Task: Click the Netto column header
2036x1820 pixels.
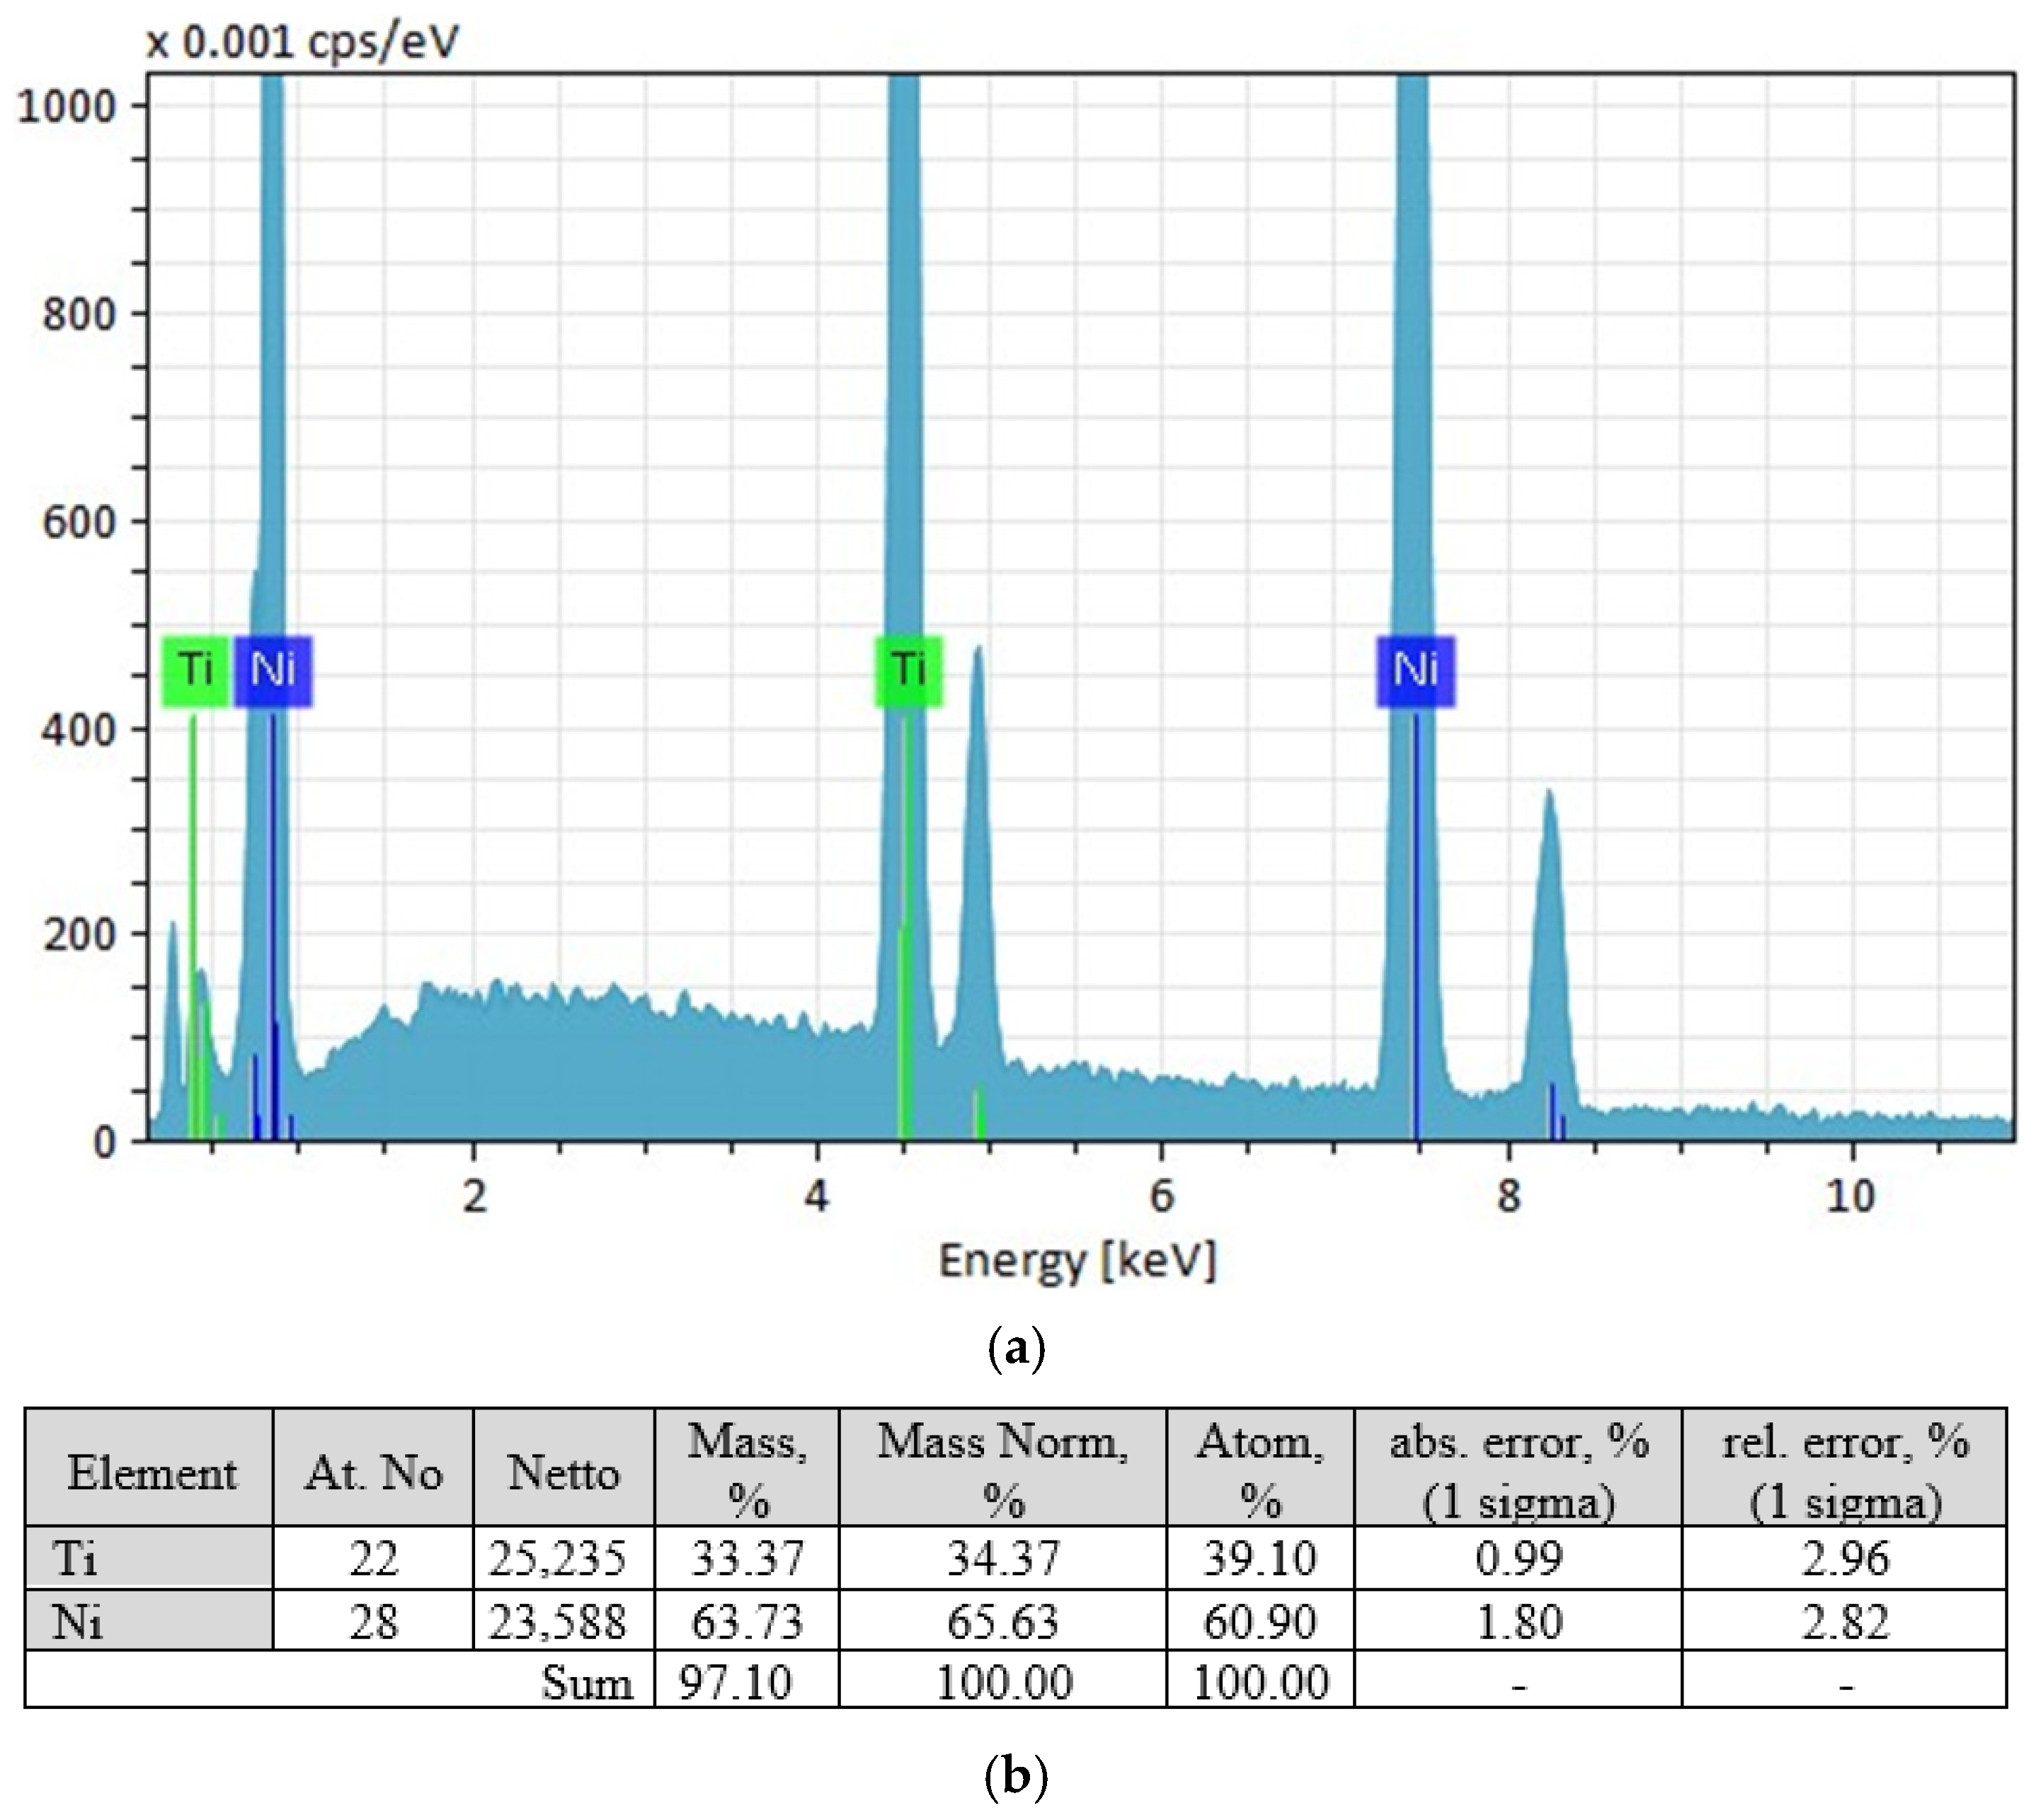Action: coord(563,1473)
